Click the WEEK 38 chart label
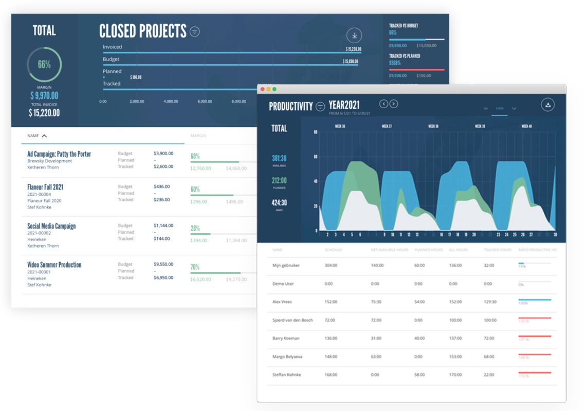586x411 pixels. [x=433, y=126]
